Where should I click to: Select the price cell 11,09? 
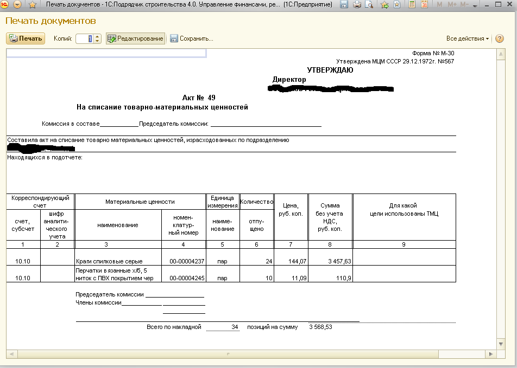[x=291, y=274]
